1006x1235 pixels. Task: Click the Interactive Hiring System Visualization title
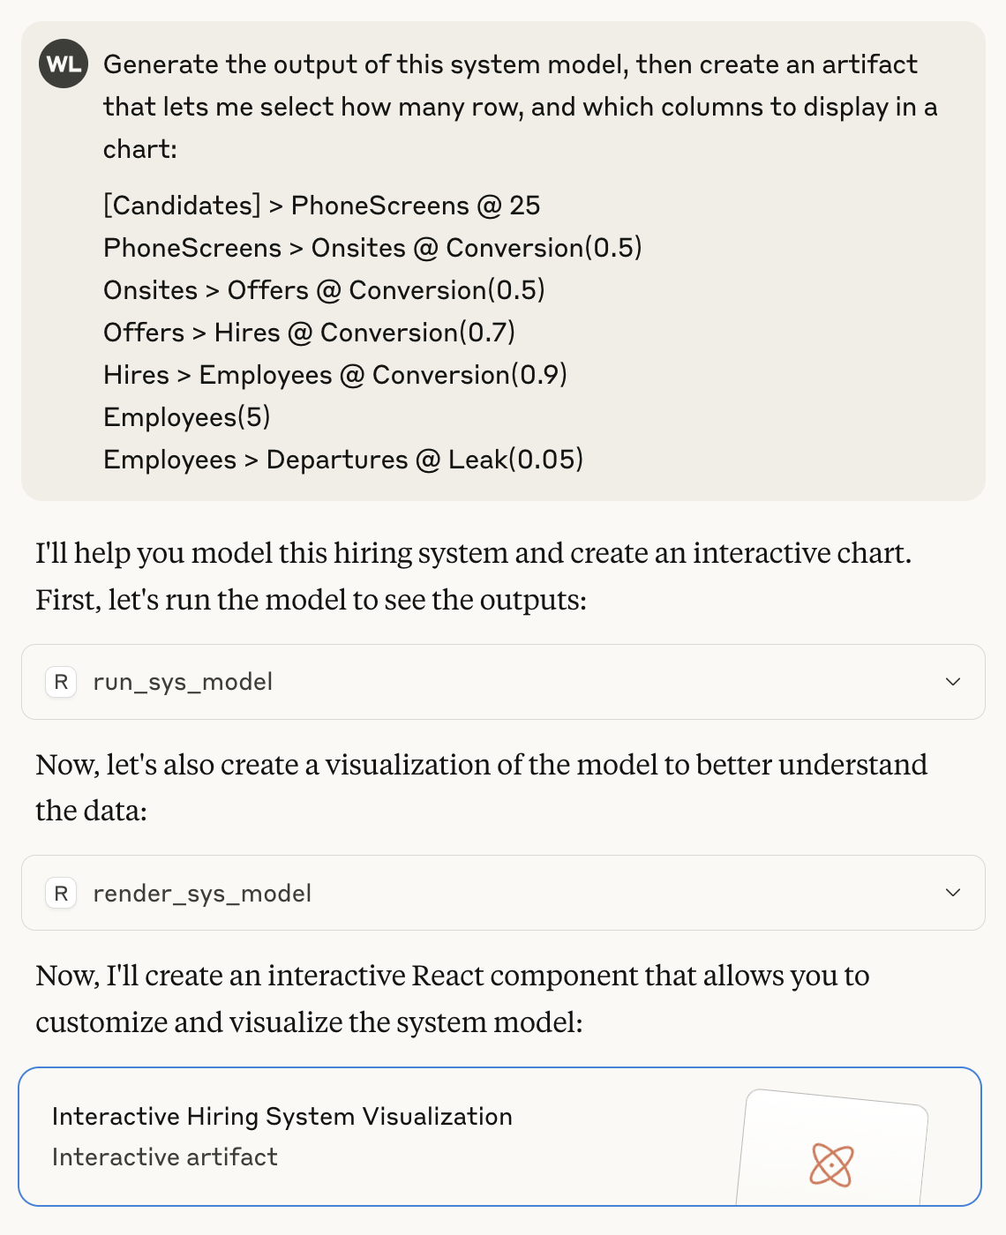(x=282, y=1116)
